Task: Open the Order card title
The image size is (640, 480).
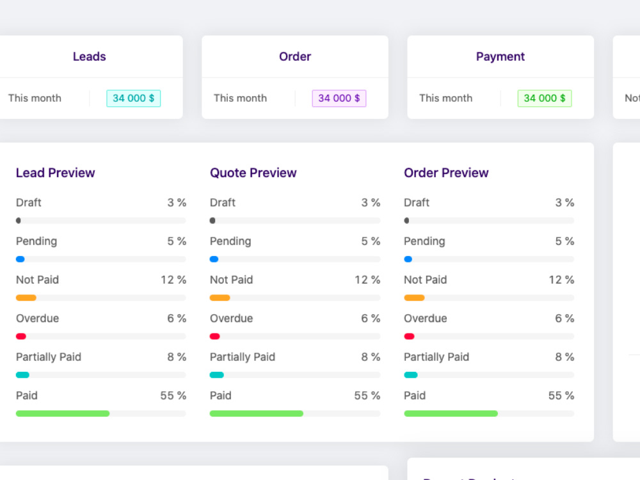Action: click(294, 56)
